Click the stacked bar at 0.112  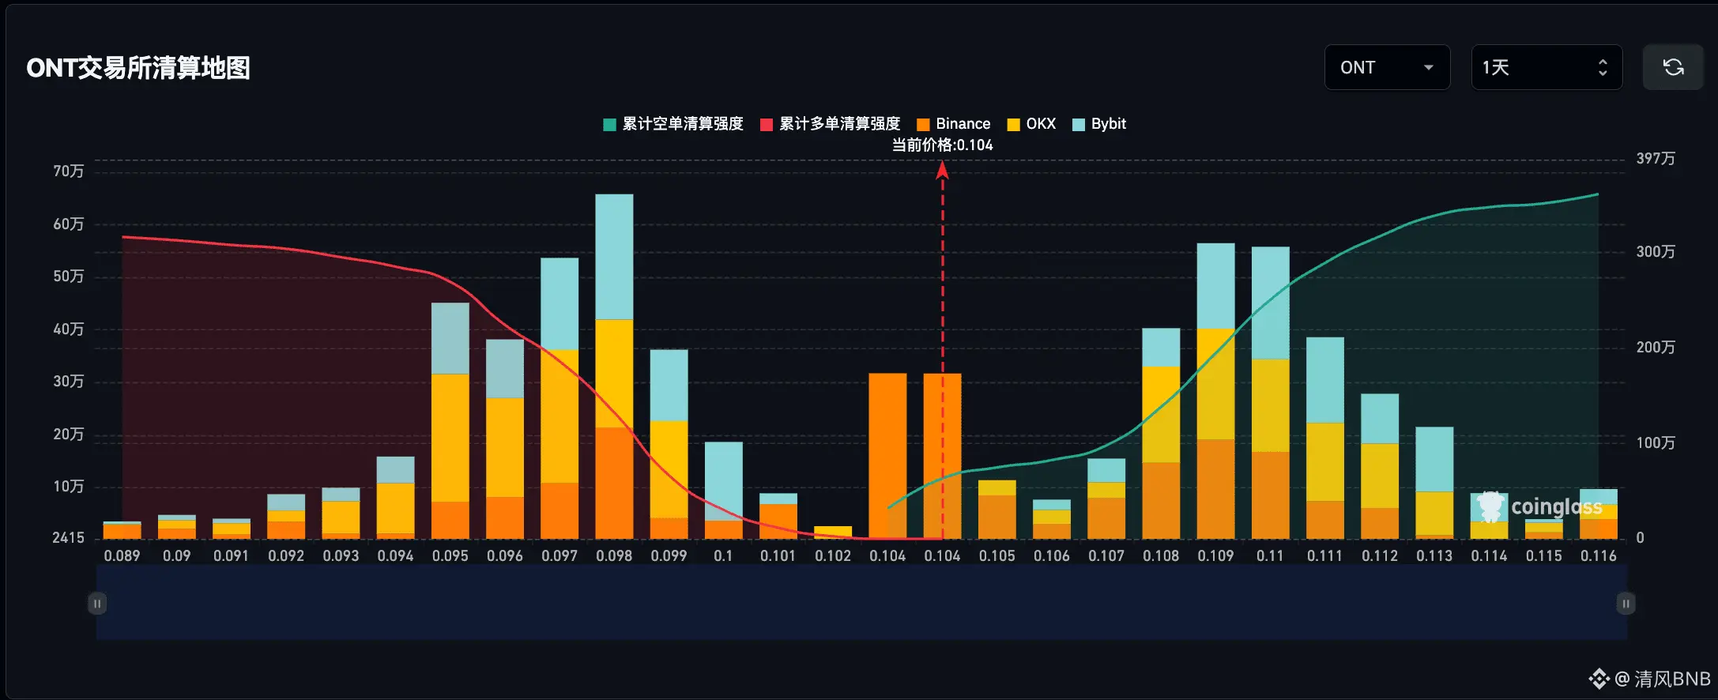[x=1380, y=466]
